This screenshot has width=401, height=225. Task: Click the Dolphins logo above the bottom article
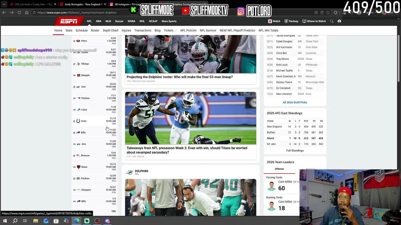click(x=129, y=172)
